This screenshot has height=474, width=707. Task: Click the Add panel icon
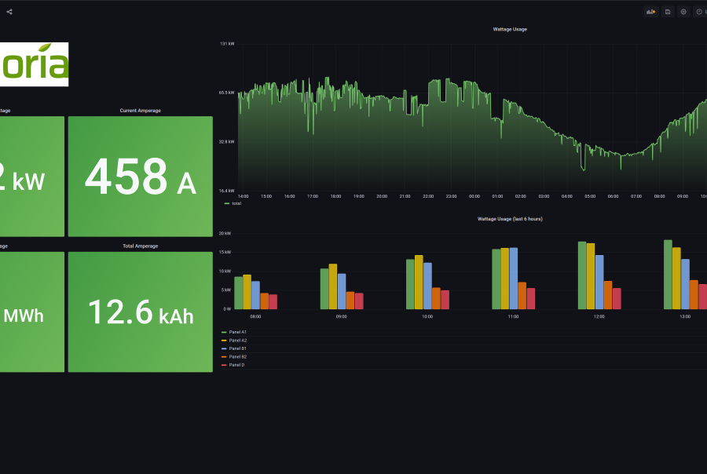click(651, 12)
